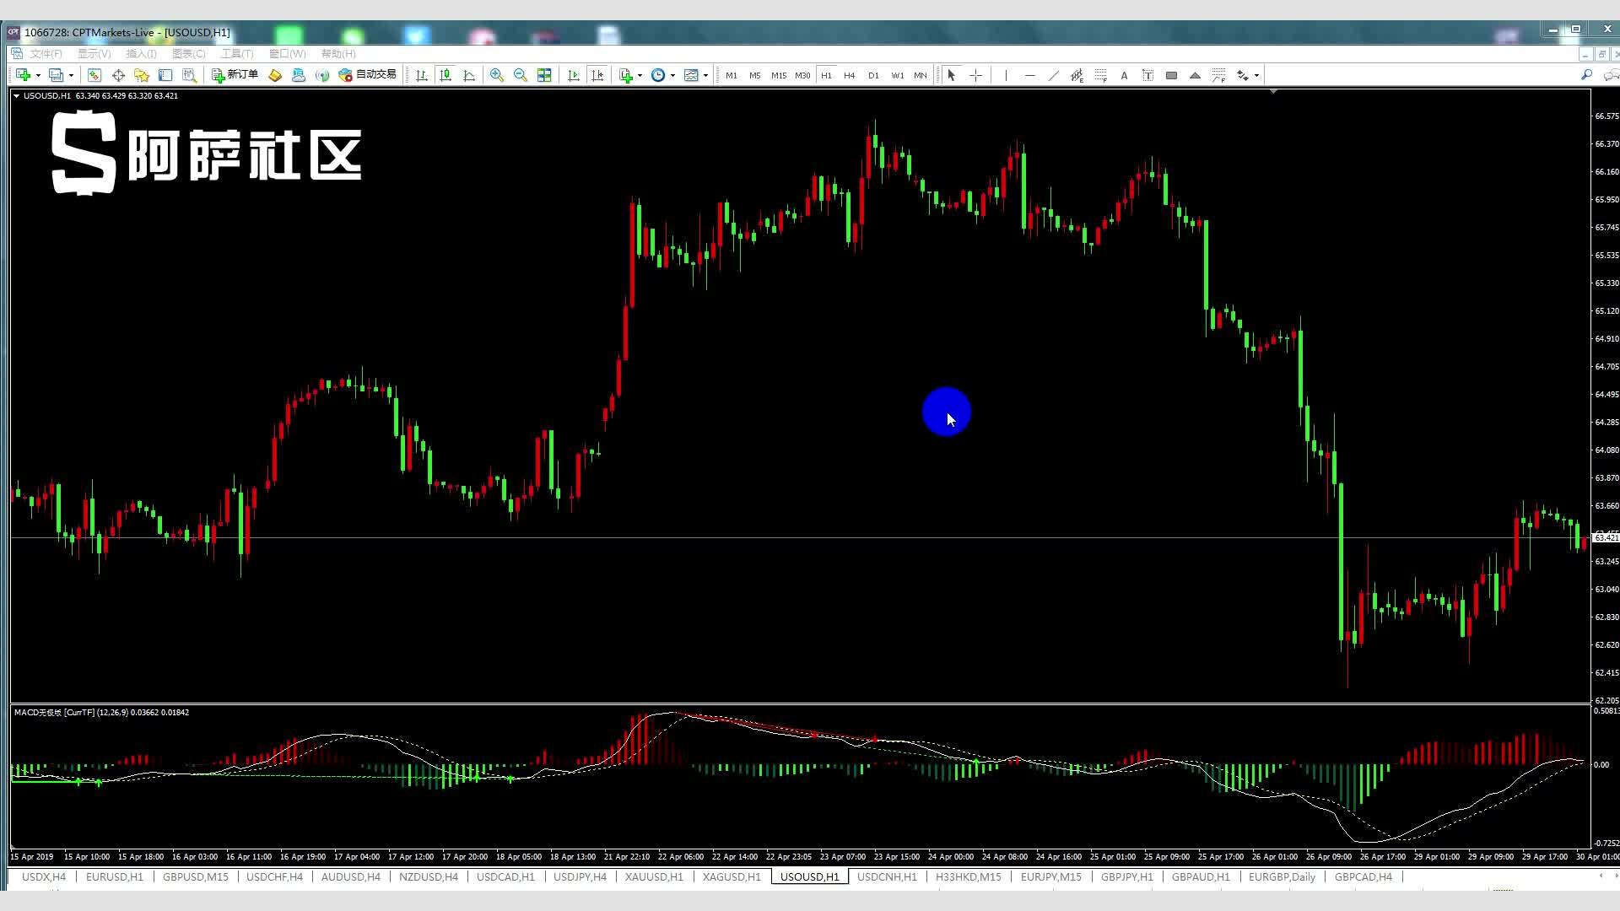Toggle chart auto scroll
The image size is (1620, 911).
574,75
